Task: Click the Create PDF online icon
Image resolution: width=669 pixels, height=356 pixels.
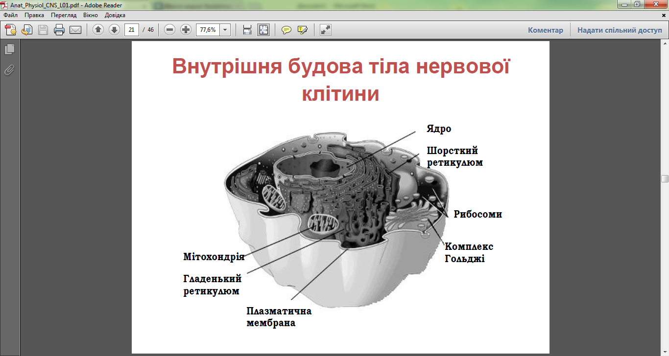Action: coord(11,30)
